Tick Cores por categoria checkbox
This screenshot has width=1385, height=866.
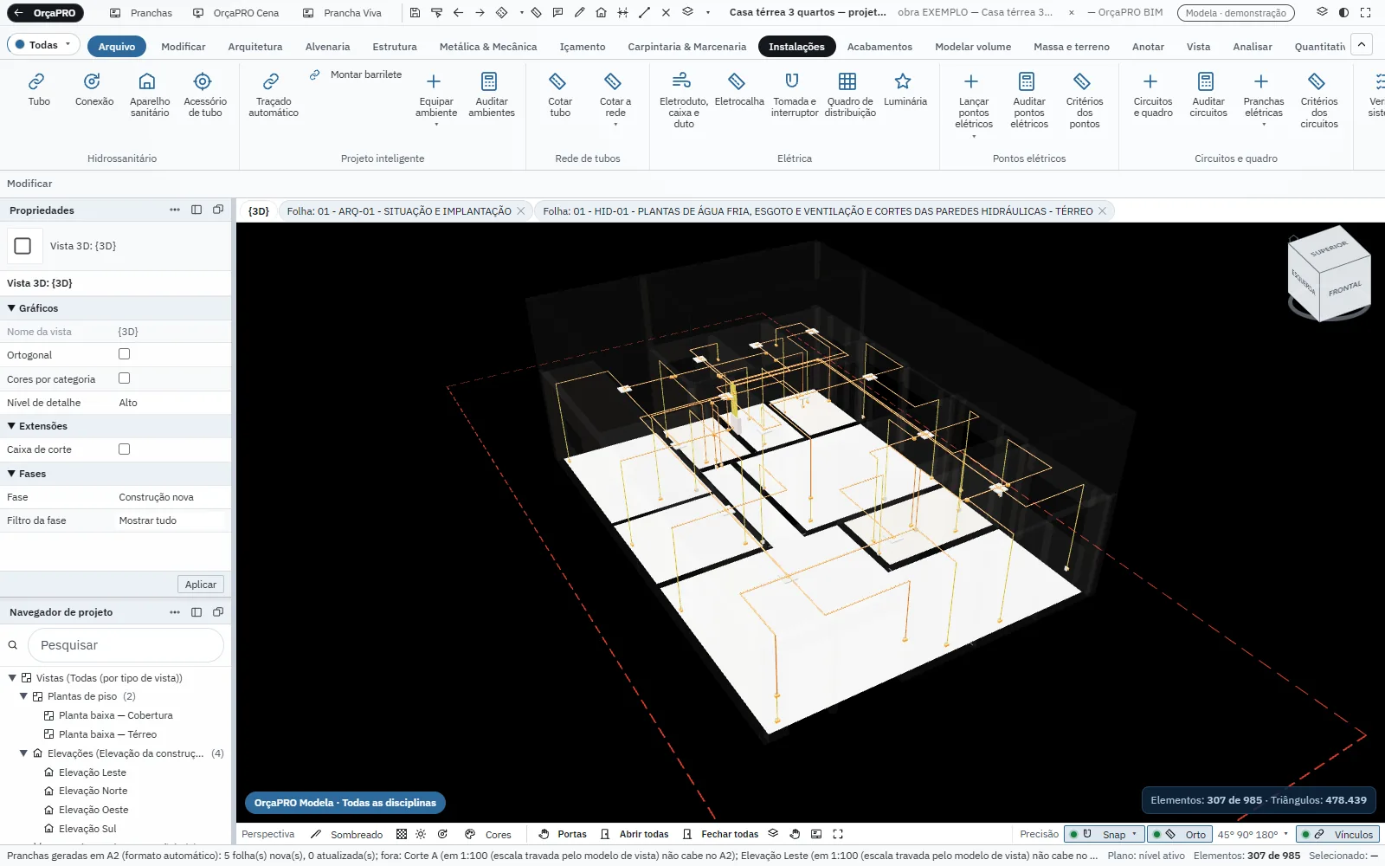[124, 378]
